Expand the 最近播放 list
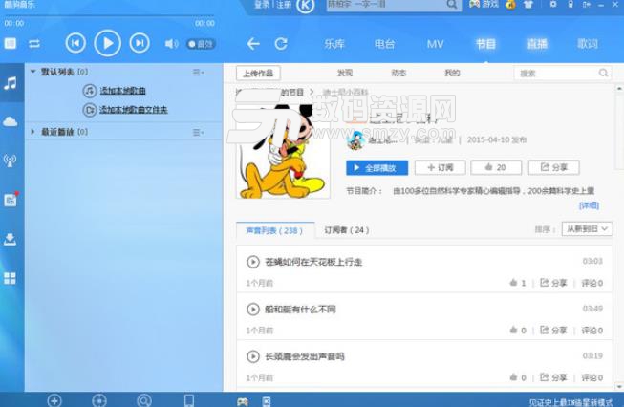The image size is (624, 407). click(x=33, y=132)
